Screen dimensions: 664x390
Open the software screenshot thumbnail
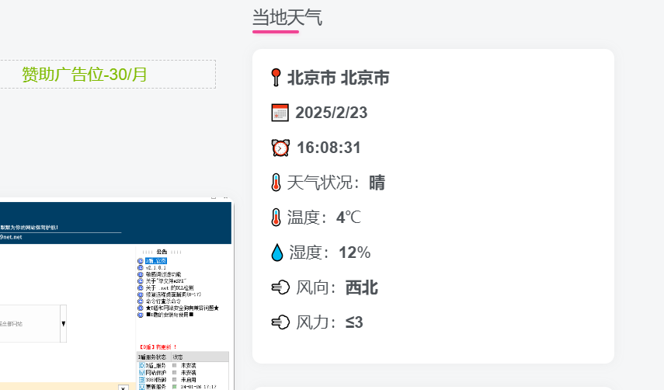116,294
